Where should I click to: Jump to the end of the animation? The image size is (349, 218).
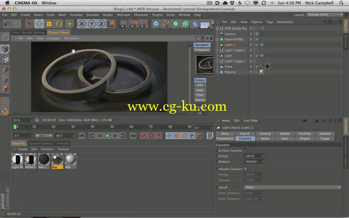pyautogui.click(x=133, y=136)
